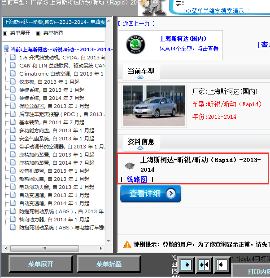Click the arrow circle in 查看详细 button
The image size is (270, 278).
171,193
